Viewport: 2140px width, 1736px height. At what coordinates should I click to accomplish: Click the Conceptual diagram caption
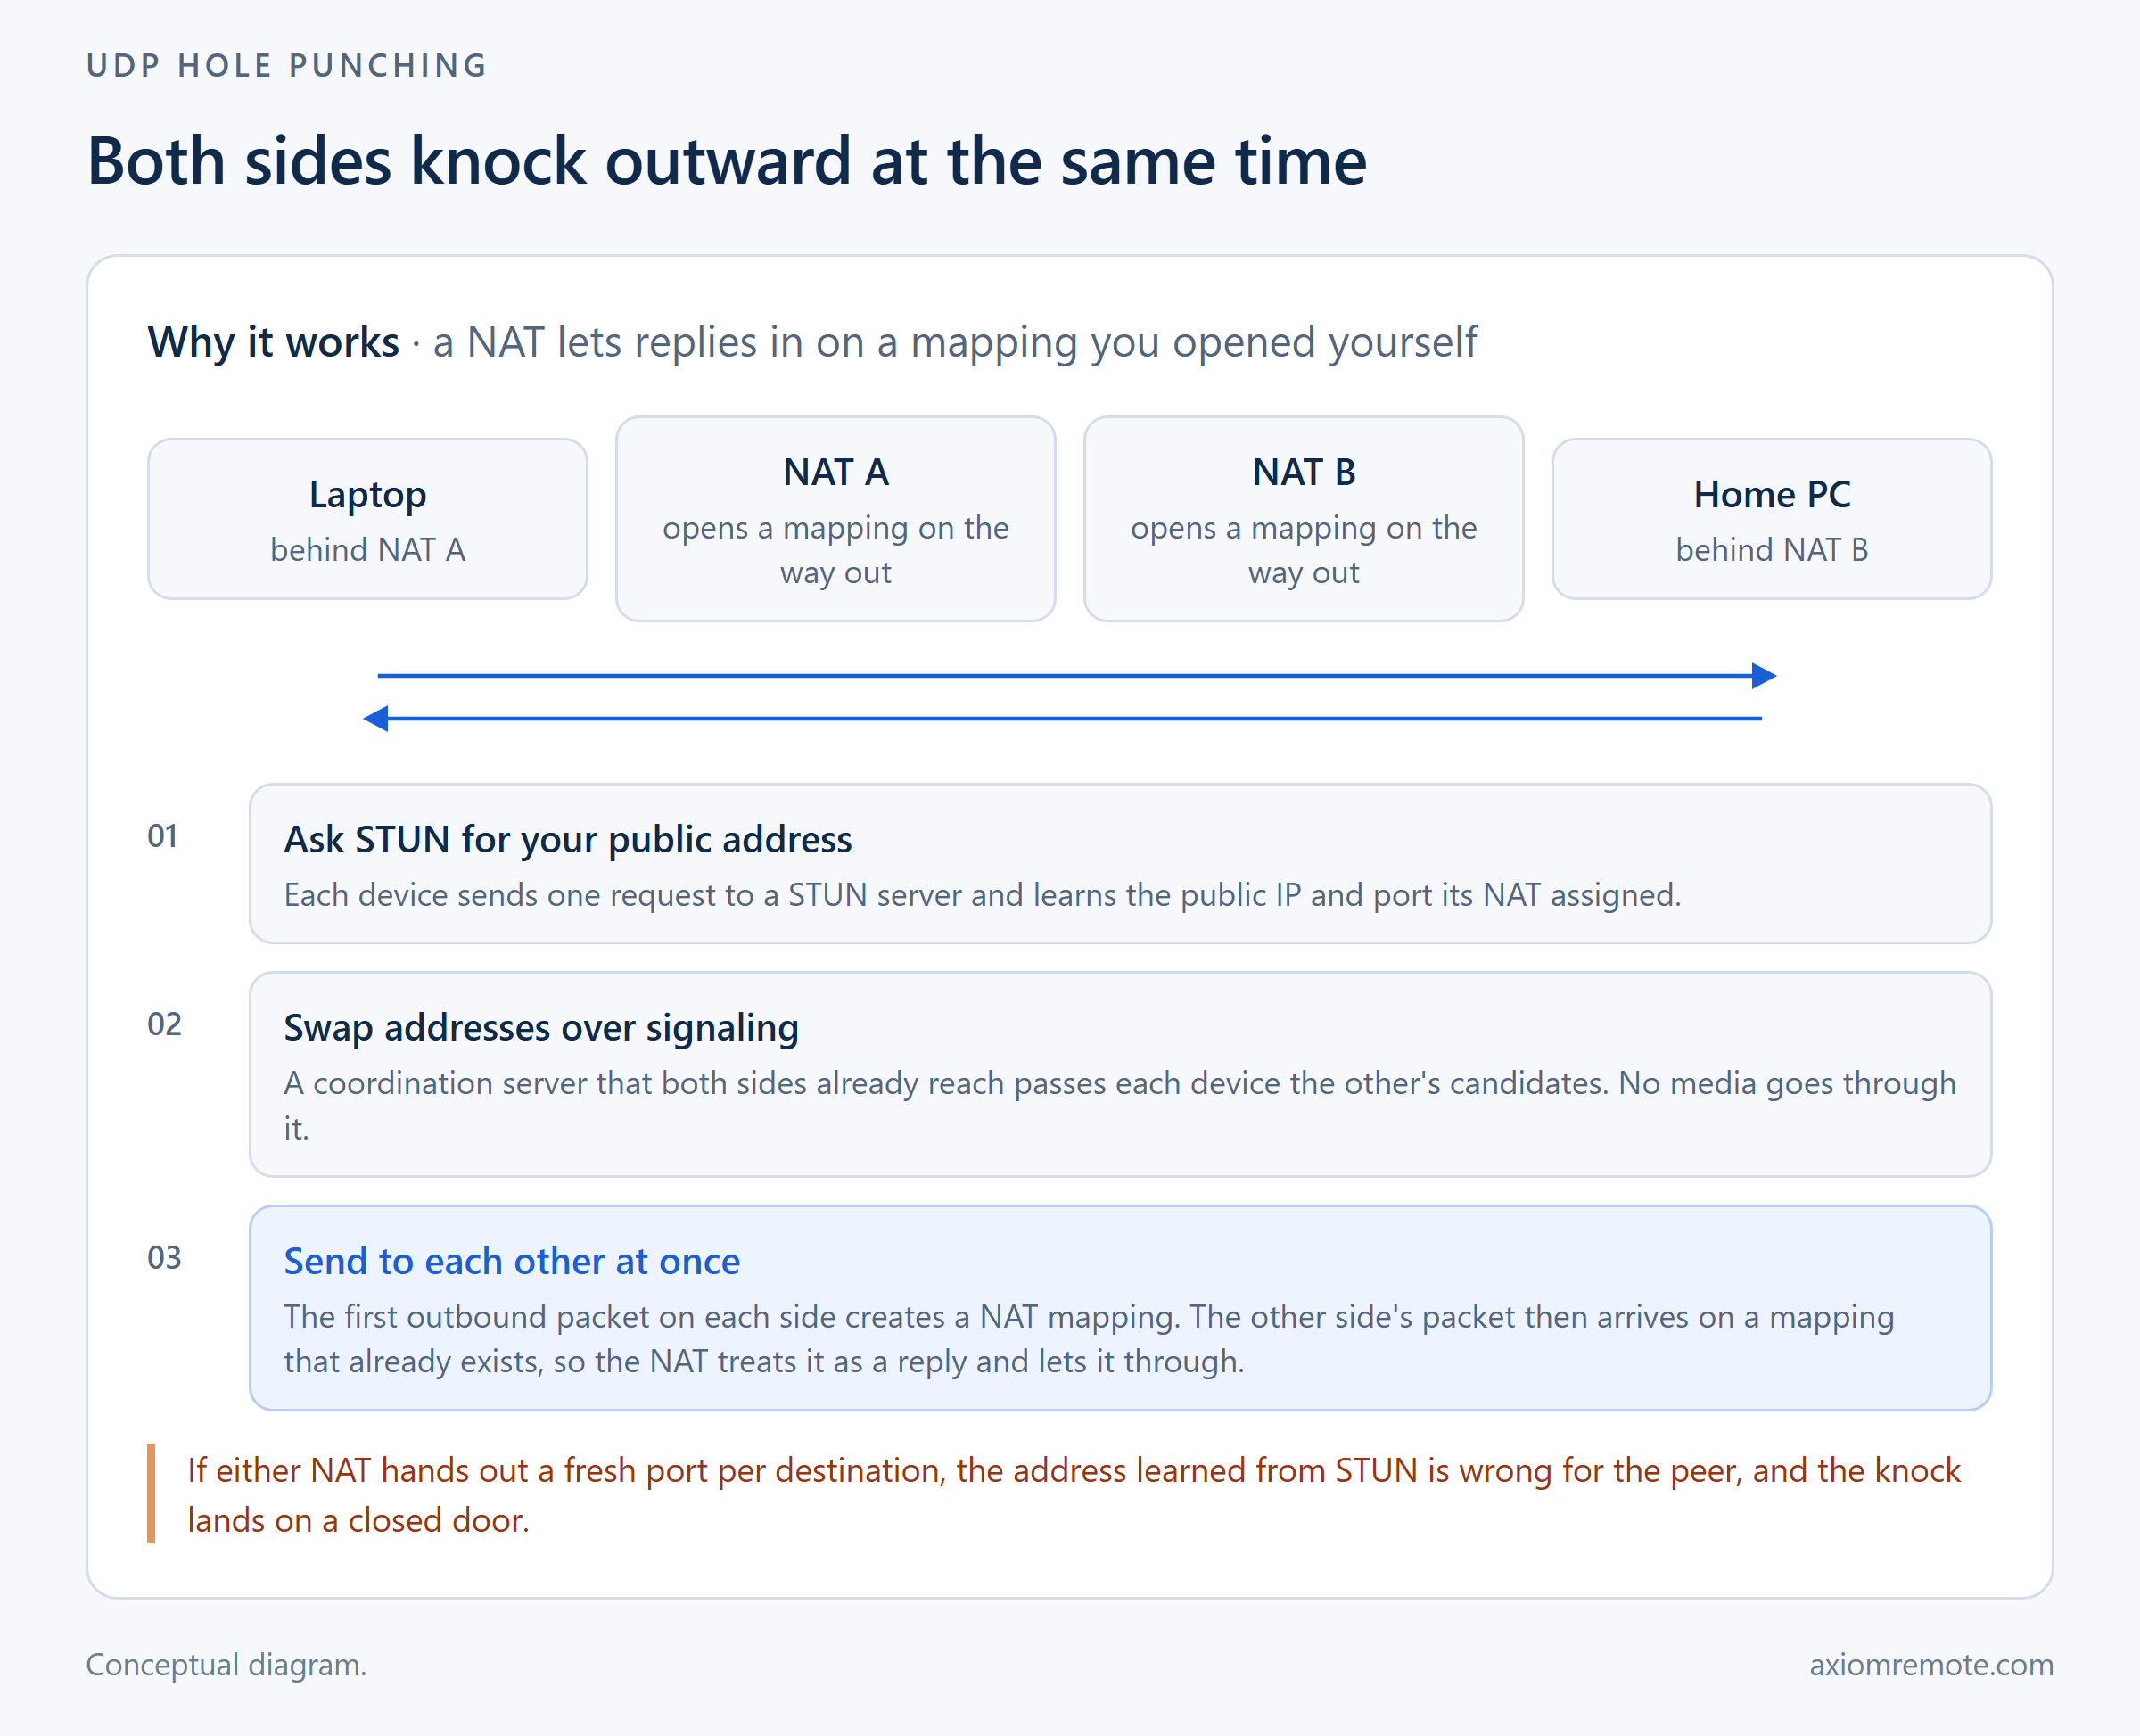(x=227, y=1665)
